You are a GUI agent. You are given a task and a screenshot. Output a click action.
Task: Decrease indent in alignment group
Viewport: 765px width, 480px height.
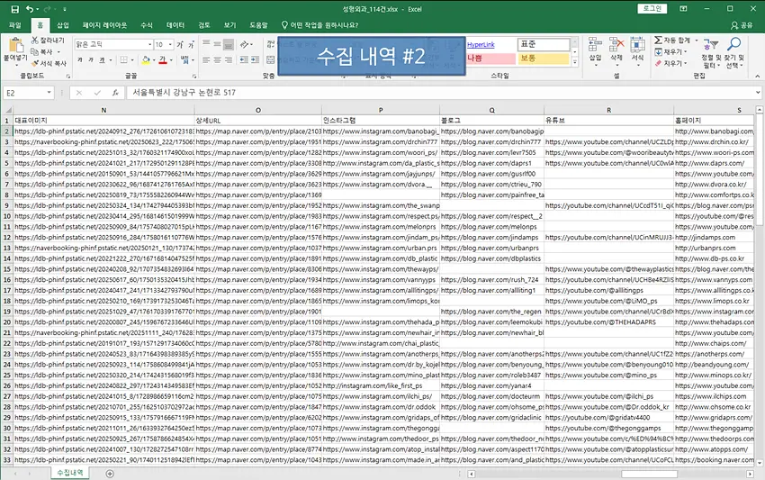click(x=243, y=60)
